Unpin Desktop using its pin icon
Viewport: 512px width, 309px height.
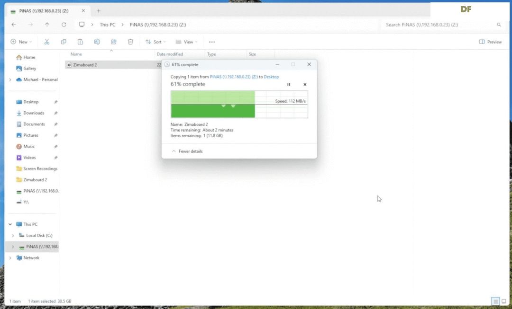[x=55, y=102]
